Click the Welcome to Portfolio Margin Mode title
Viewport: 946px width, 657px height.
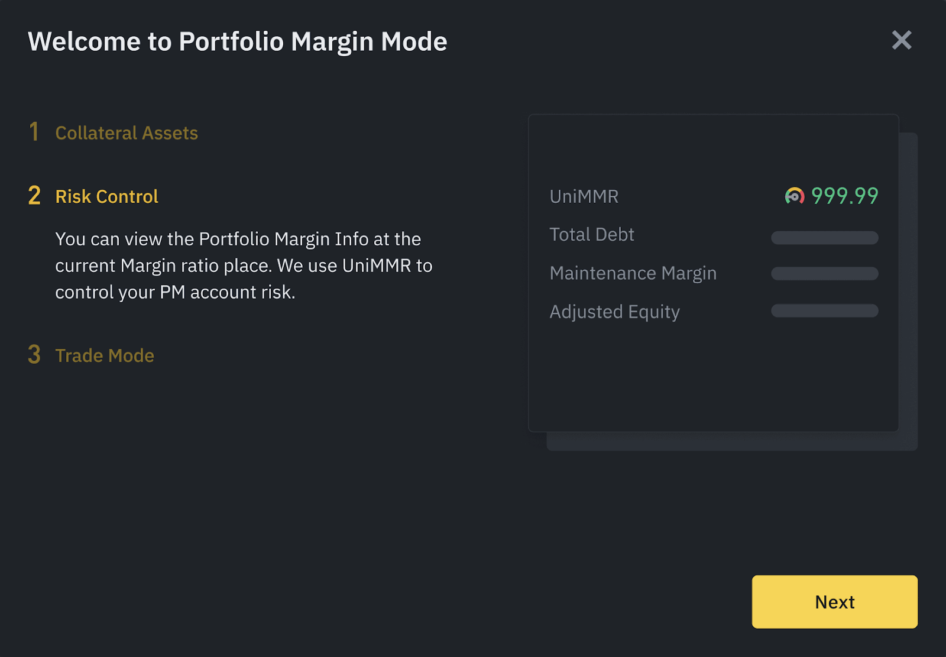tap(237, 42)
